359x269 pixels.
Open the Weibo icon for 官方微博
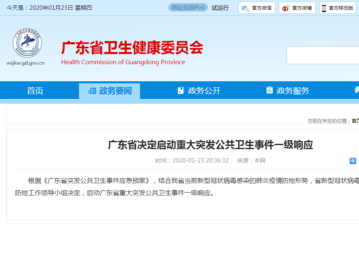coord(286,8)
